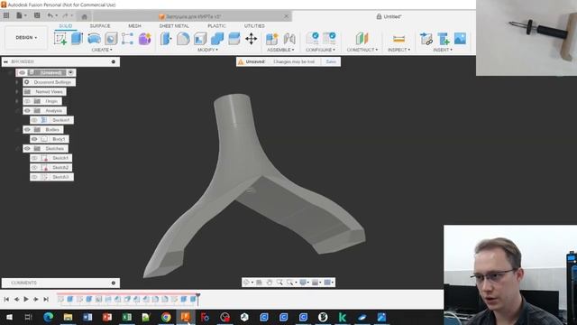
Task: Open the Insert menu dropdown
Action: coord(443,50)
